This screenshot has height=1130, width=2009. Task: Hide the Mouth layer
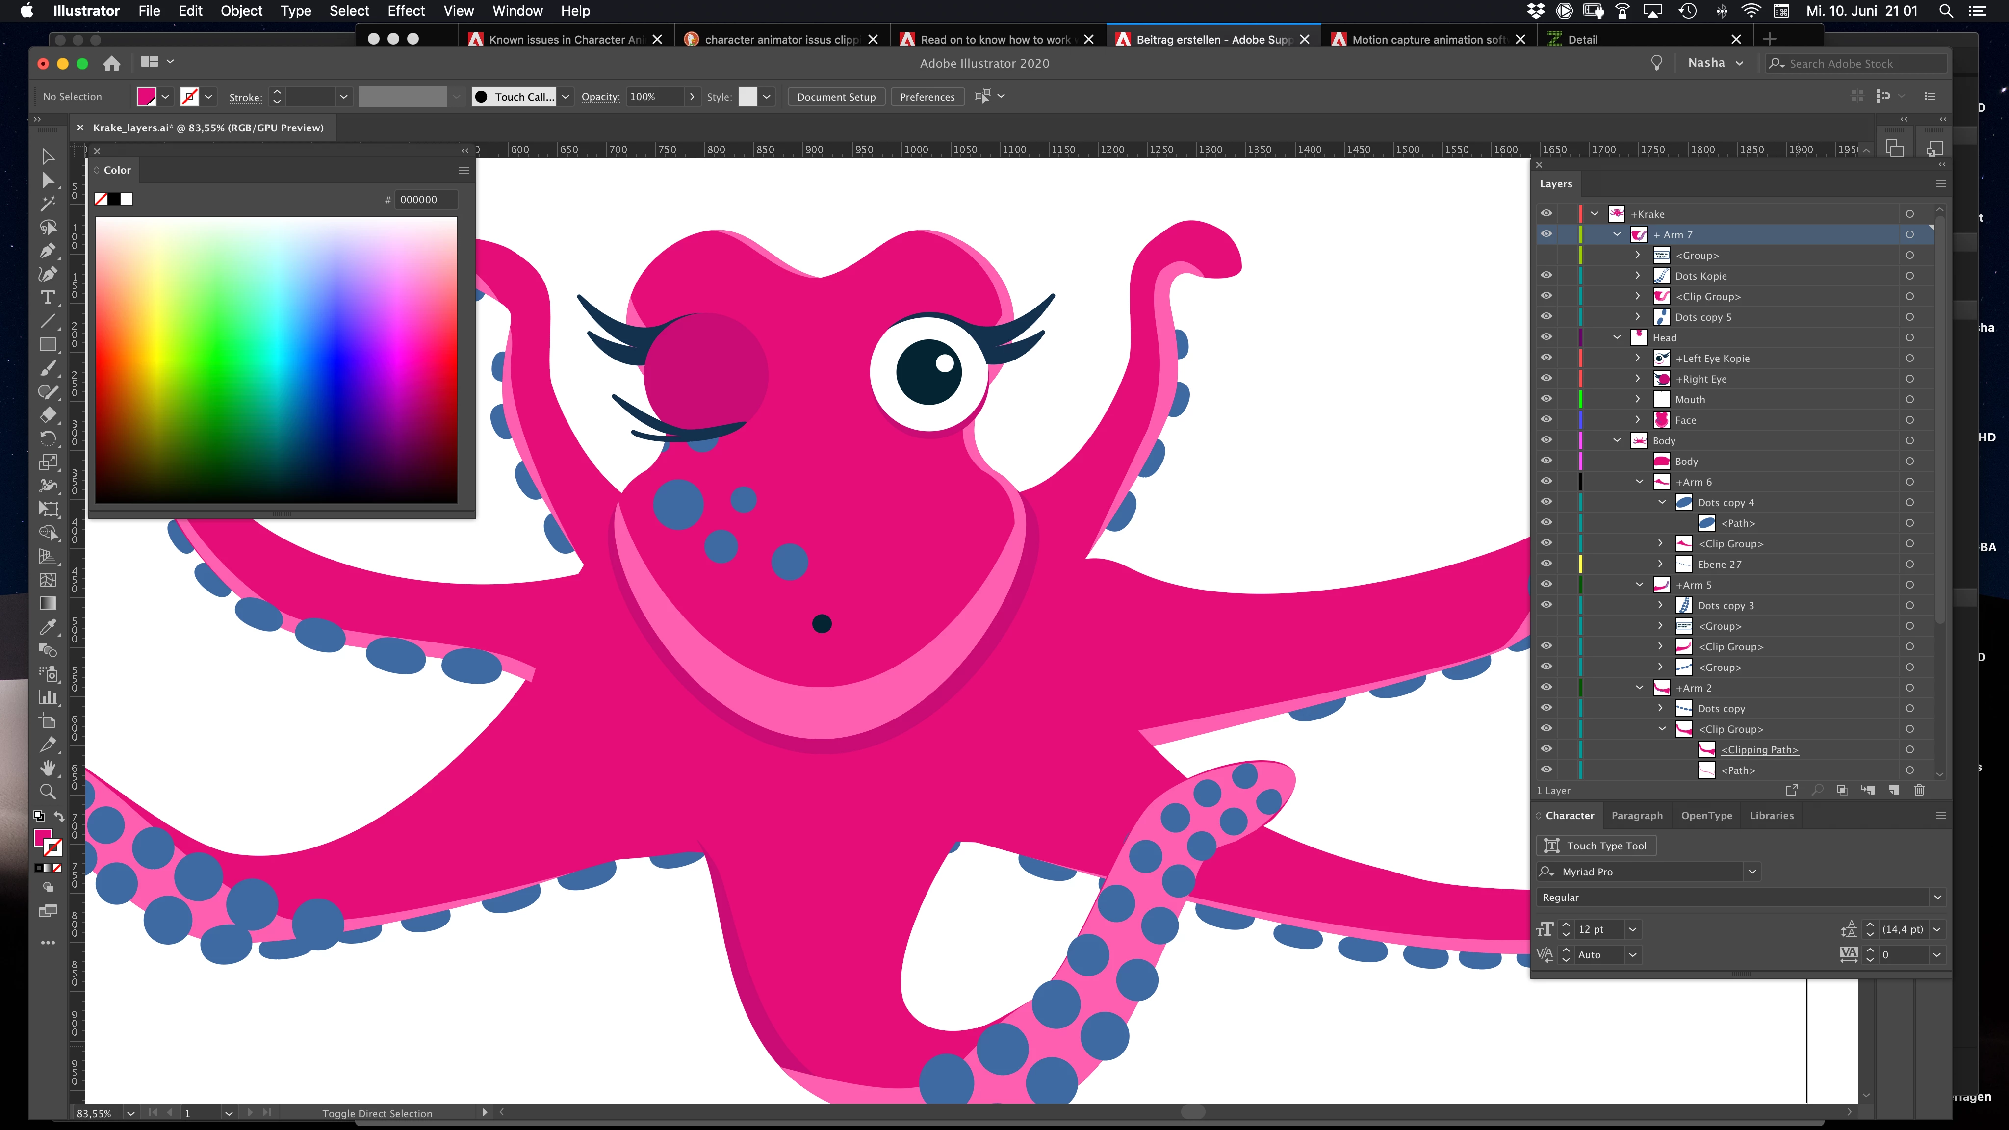[1546, 399]
